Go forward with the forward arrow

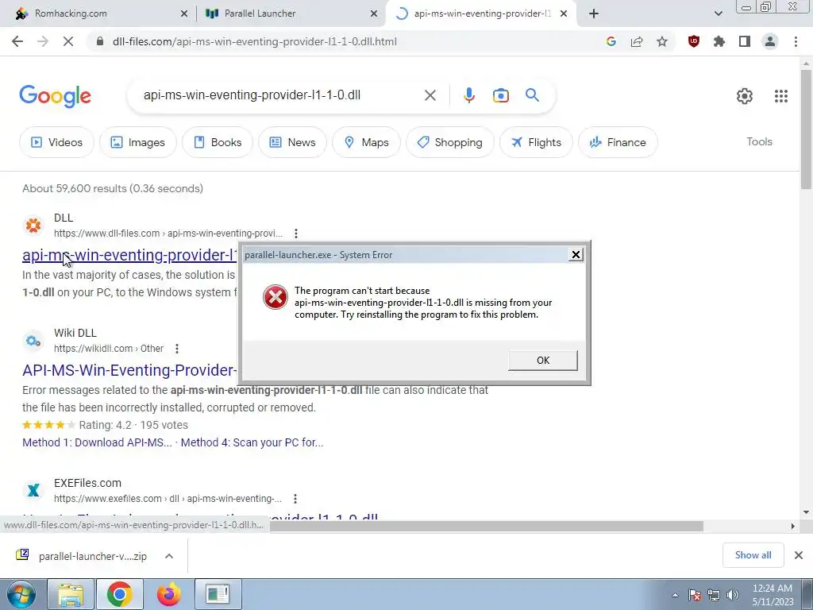click(43, 41)
